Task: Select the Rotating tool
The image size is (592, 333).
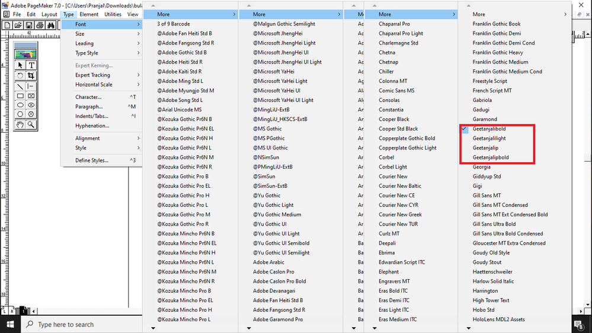Action: click(x=20, y=76)
